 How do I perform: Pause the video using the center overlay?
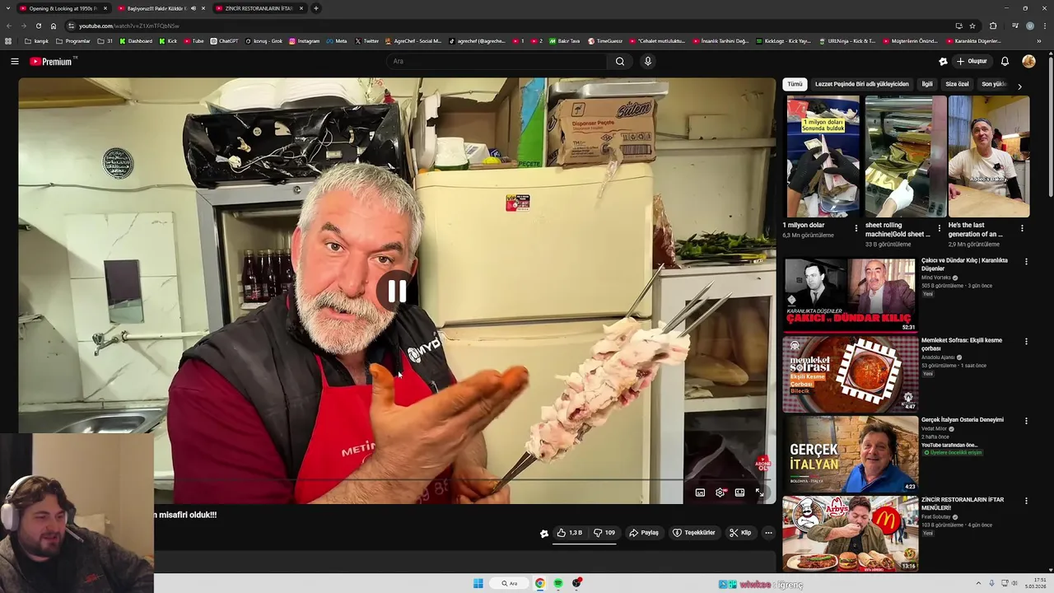397,291
